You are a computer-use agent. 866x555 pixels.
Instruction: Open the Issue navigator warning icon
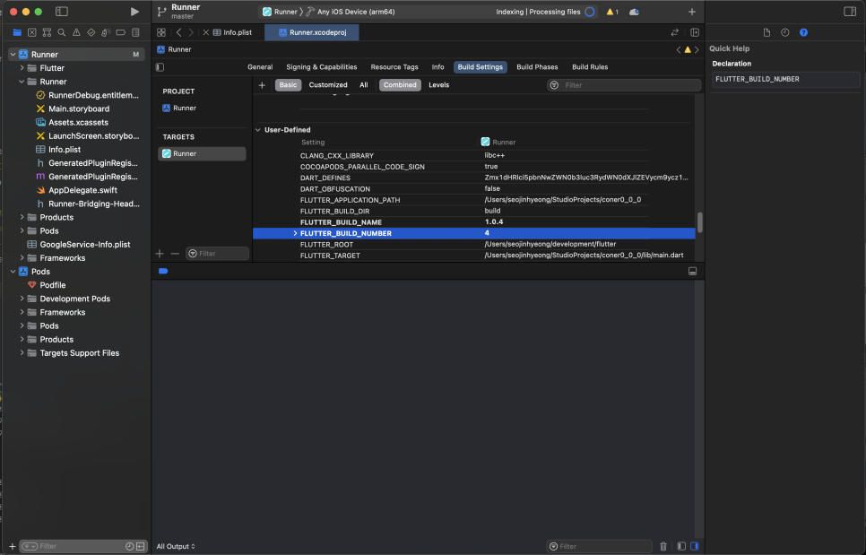coord(76,32)
